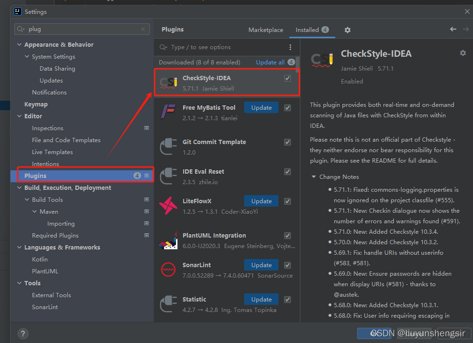Open File and Code Templates settings
Screen dimensions: 473x343
pyautogui.click(x=66, y=140)
